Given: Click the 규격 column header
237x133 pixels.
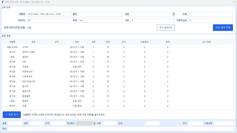Looking at the screenshot, I should pyautogui.click(x=57, y=42).
